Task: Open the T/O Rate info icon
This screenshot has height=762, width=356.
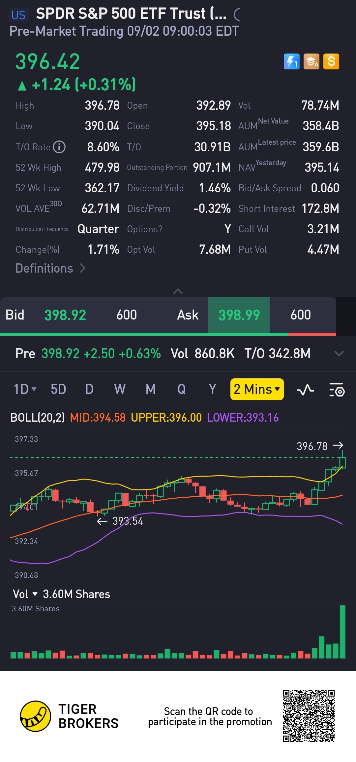Action: click(x=59, y=147)
